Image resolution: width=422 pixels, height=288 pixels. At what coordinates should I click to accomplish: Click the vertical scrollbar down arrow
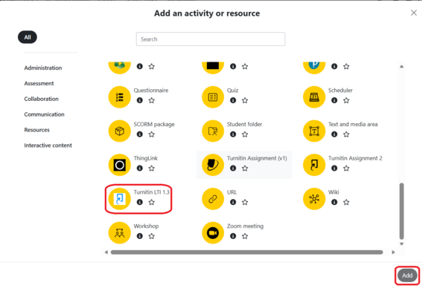[x=402, y=244]
